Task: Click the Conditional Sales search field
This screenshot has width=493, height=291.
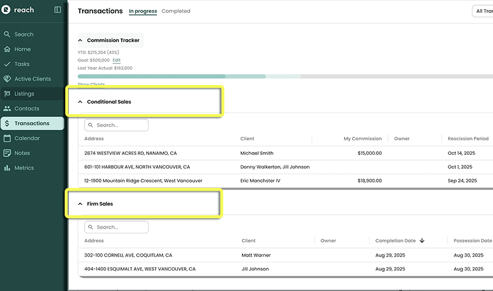Action: [117, 125]
